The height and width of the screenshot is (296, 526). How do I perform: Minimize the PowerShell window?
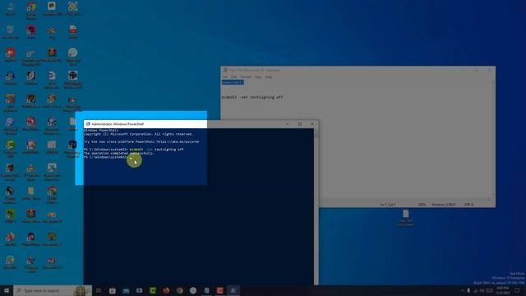287,124
